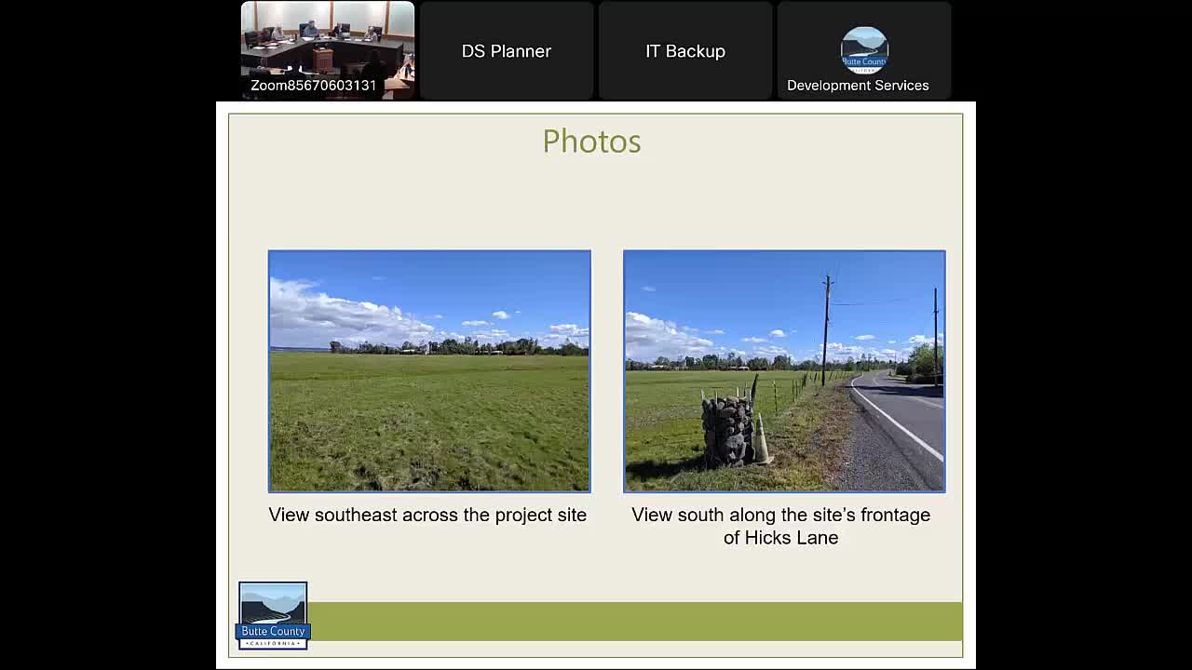Click the Butte County logo in slide footer
Image resolution: width=1192 pixels, height=670 pixels.
[x=273, y=615]
